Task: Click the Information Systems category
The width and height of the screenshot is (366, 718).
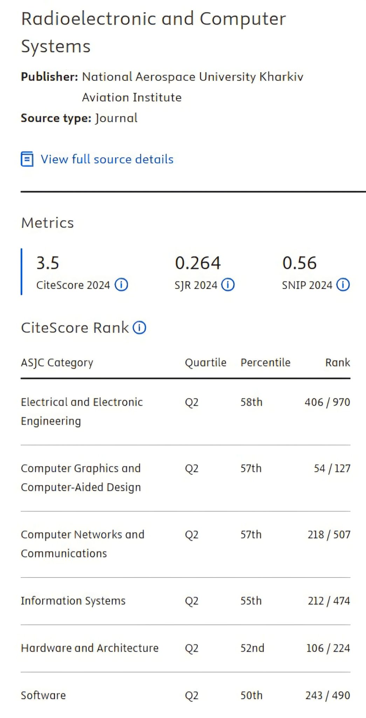Action: point(73,601)
